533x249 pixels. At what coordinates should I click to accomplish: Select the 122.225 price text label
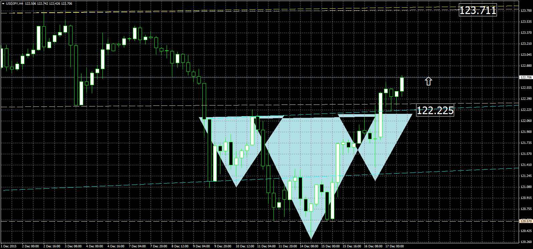[435, 110]
